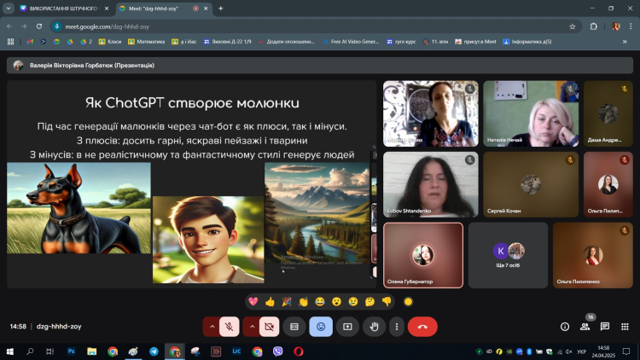Open the present screen option
Viewport: 640px width, 360px height.
[x=347, y=326]
